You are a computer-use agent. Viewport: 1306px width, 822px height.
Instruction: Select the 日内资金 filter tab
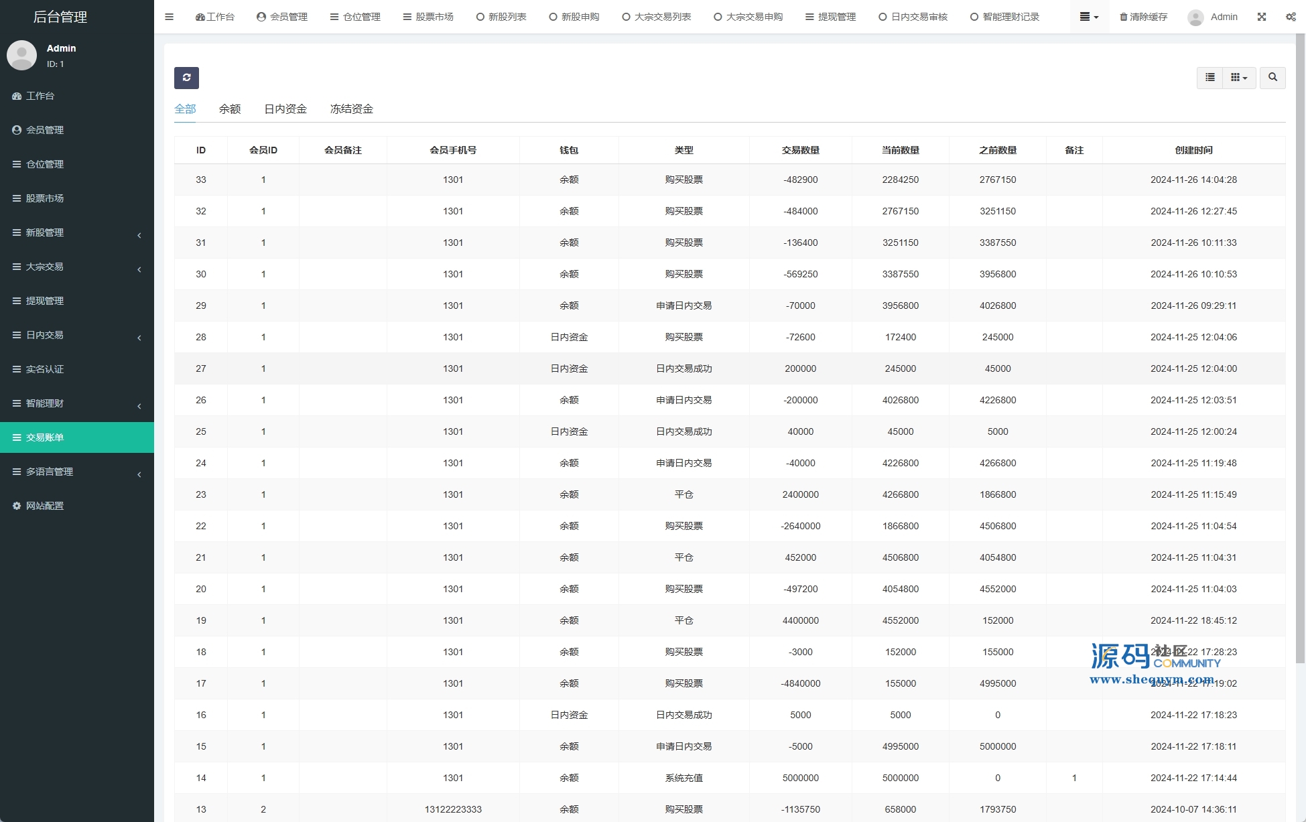click(x=285, y=109)
